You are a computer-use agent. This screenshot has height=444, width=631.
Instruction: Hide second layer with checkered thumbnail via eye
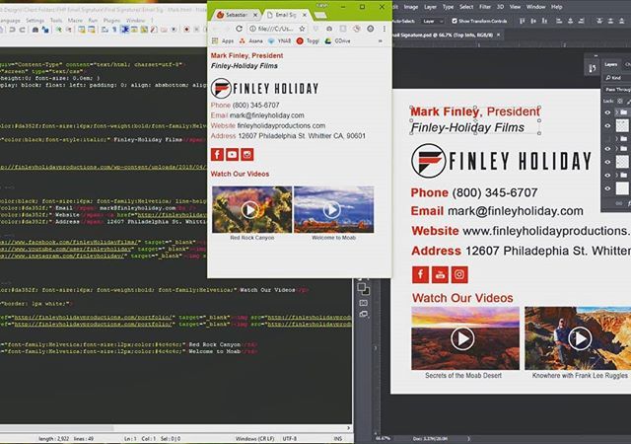coord(607,125)
